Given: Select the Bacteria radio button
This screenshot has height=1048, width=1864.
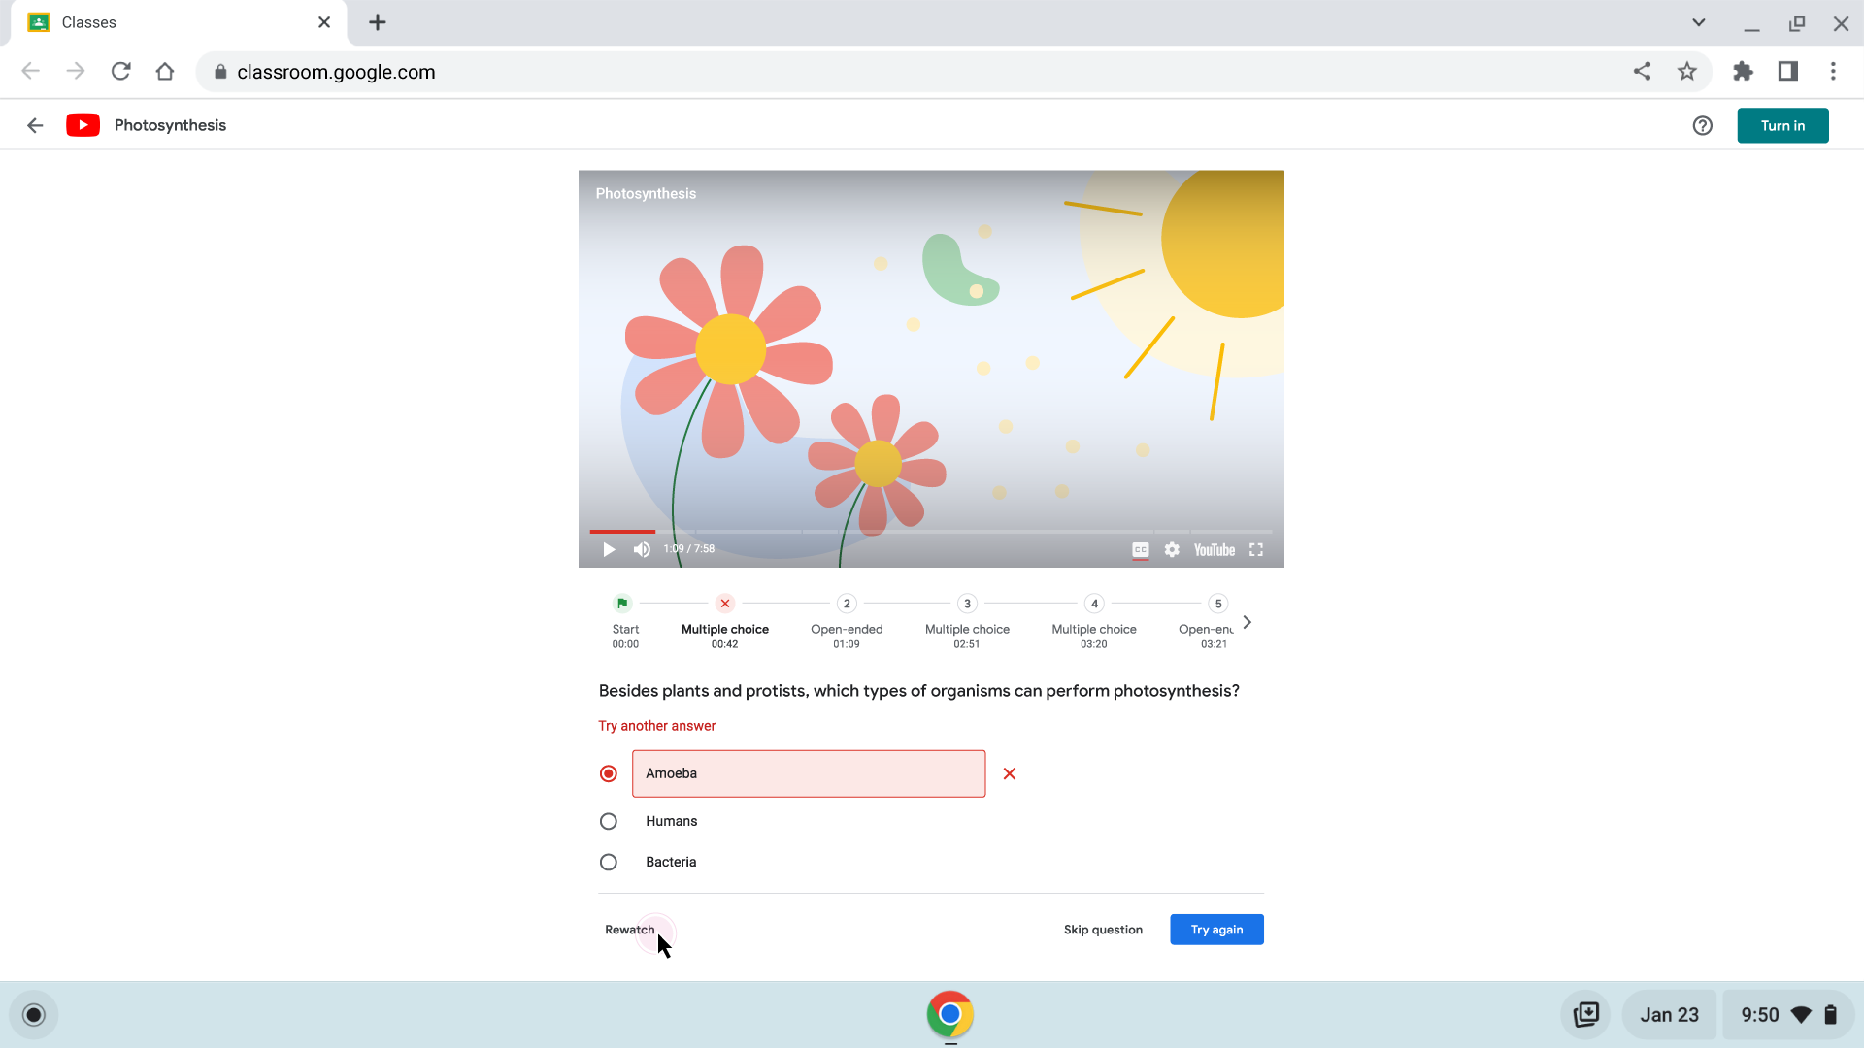Looking at the screenshot, I should [608, 861].
